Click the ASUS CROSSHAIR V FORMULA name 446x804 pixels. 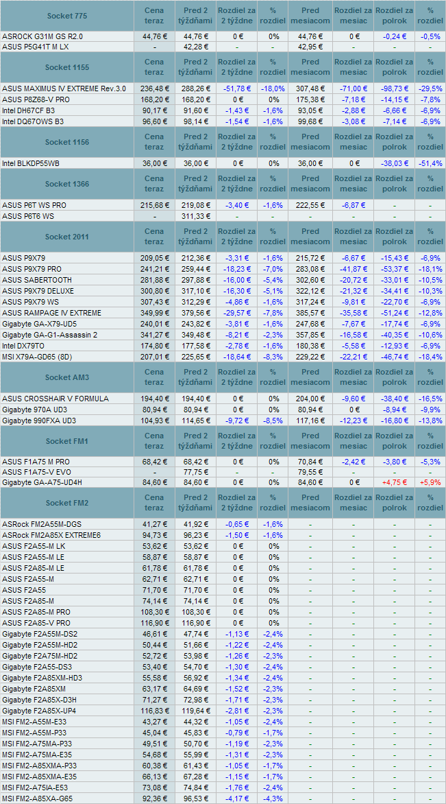click(55, 399)
